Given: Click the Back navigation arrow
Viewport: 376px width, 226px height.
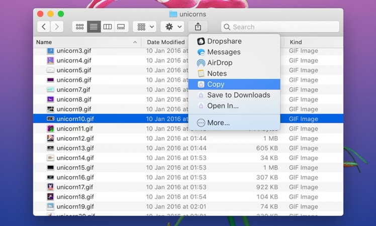Looking at the screenshot, I should point(44,27).
